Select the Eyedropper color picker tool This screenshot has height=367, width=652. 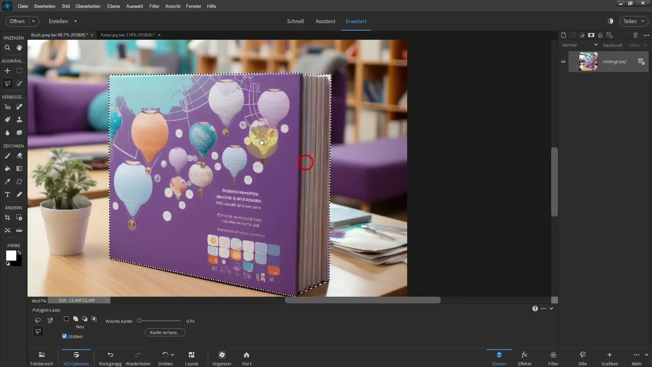(x=7, y=181)
